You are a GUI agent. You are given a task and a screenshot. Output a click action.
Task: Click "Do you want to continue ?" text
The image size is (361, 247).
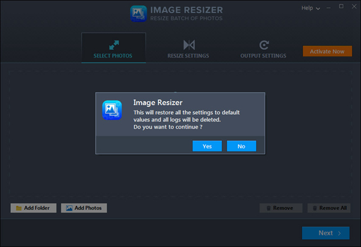pos(168,127)
